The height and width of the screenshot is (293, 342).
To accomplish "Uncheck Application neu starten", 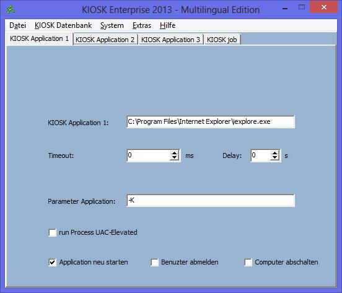I will click(x=52, y=262).
